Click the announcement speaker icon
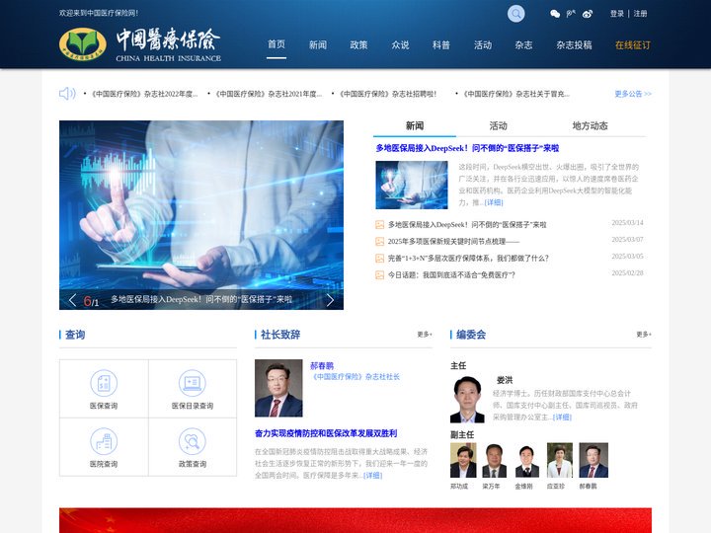This screenshot has height=533, width=711. (x=67, y=94)
